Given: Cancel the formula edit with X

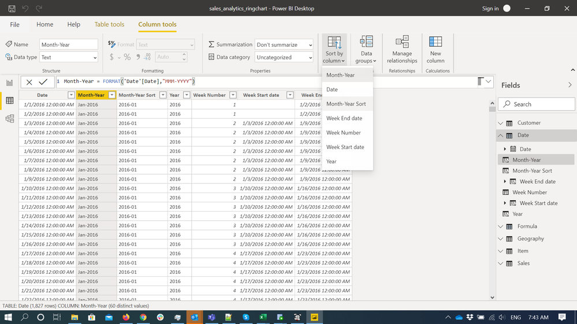Looking at the screenshot, I should pyautogui.click(x=29, y=82).
